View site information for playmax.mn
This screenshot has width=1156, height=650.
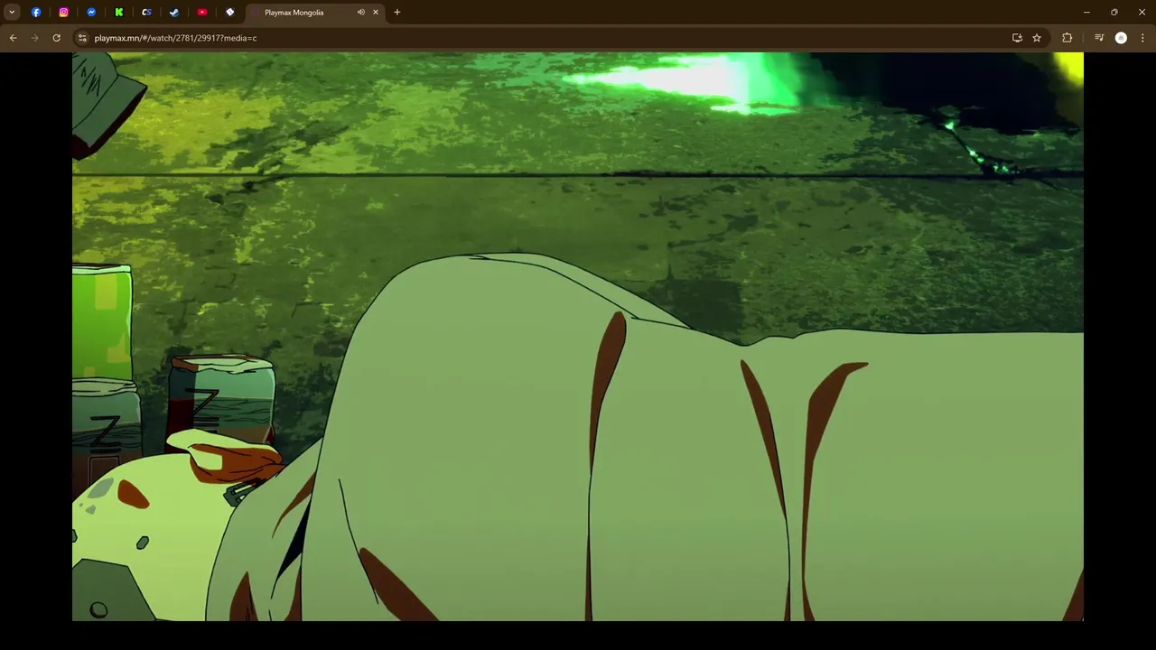(82, 38)
